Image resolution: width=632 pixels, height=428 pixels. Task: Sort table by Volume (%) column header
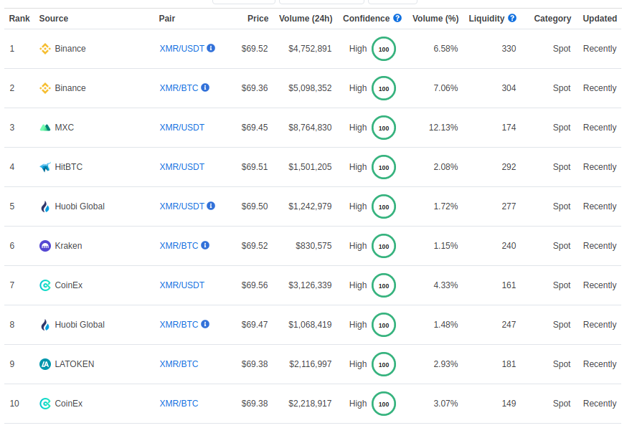(x=435, y=19)
